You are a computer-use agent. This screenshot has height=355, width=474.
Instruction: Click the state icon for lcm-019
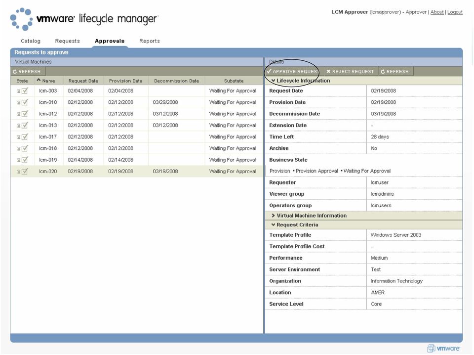[x=22, y=160]
